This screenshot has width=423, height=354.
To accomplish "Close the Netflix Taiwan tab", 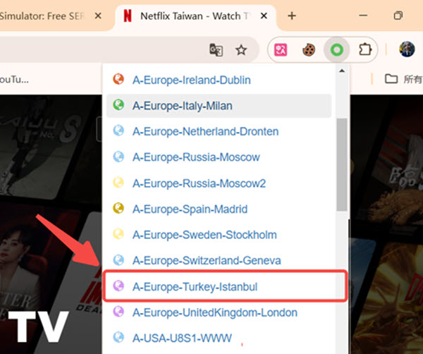I will (264, 16).
